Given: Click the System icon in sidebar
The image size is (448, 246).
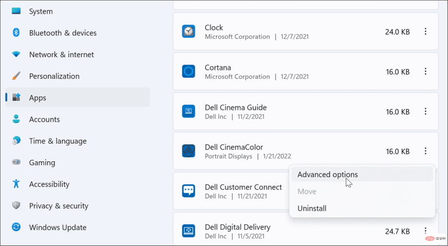Looking at the screenshot, I should pos(16,11).
